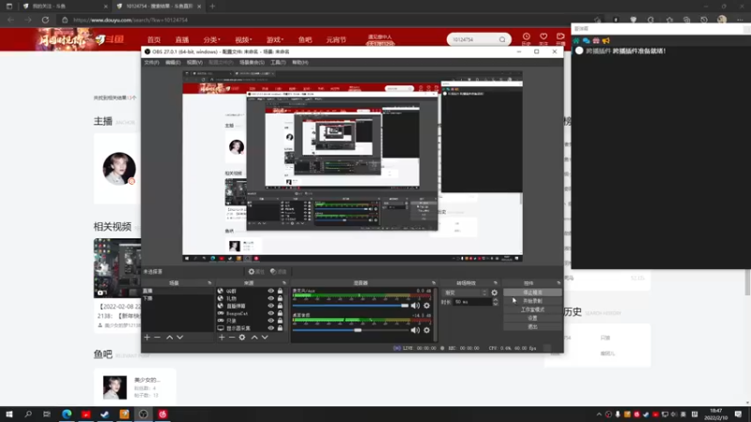Open Douyu follow heart icon
The image size is (751, 422).
pyautogui.click(x=544, y=37)
